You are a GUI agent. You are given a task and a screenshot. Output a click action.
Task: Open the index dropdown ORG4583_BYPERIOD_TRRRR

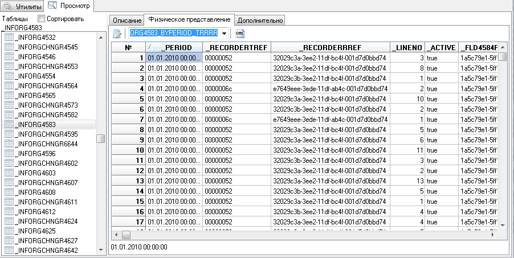(x=224, y=34)
